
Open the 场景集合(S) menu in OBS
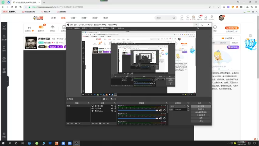point(104,28)
